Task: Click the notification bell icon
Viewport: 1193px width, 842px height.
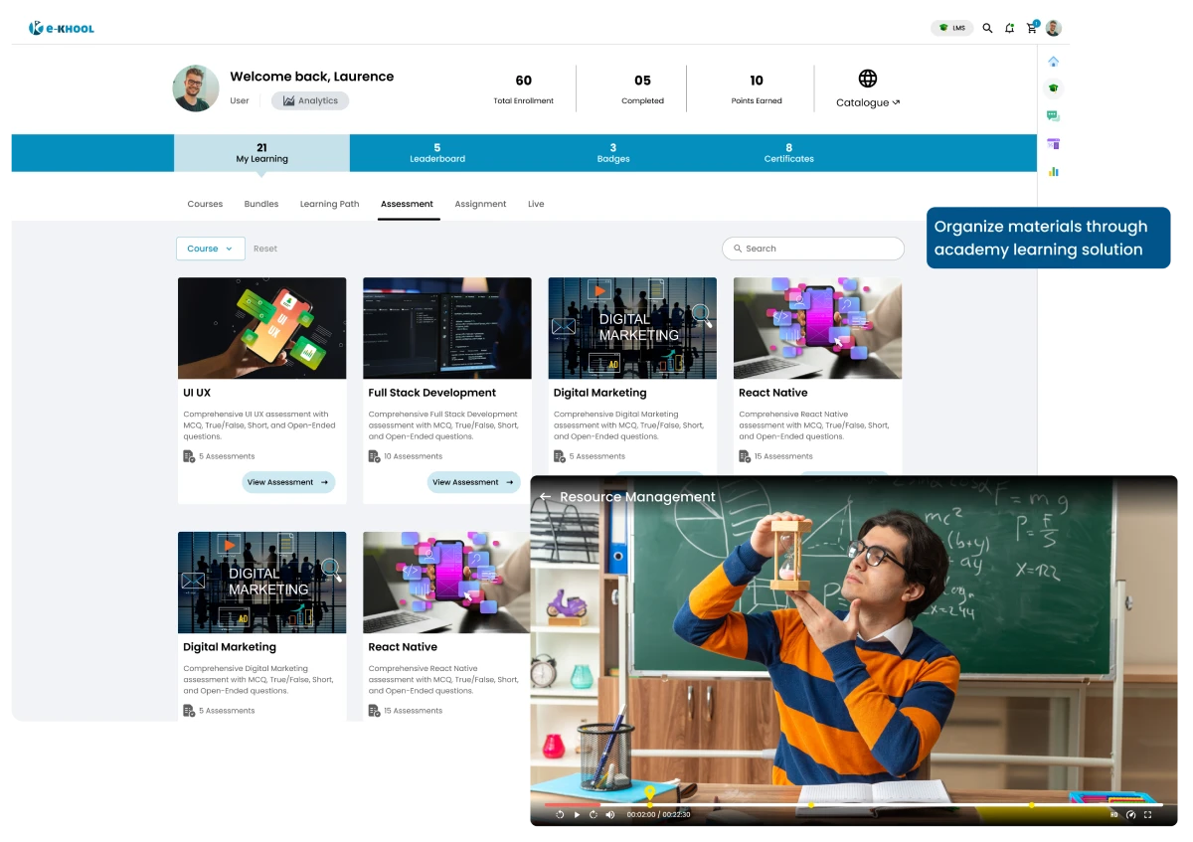Action: [1009, 28]
